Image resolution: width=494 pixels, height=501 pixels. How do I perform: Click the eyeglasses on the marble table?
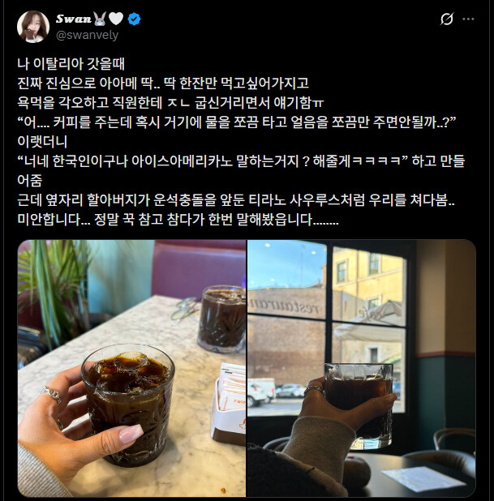[x=185, y=308]
